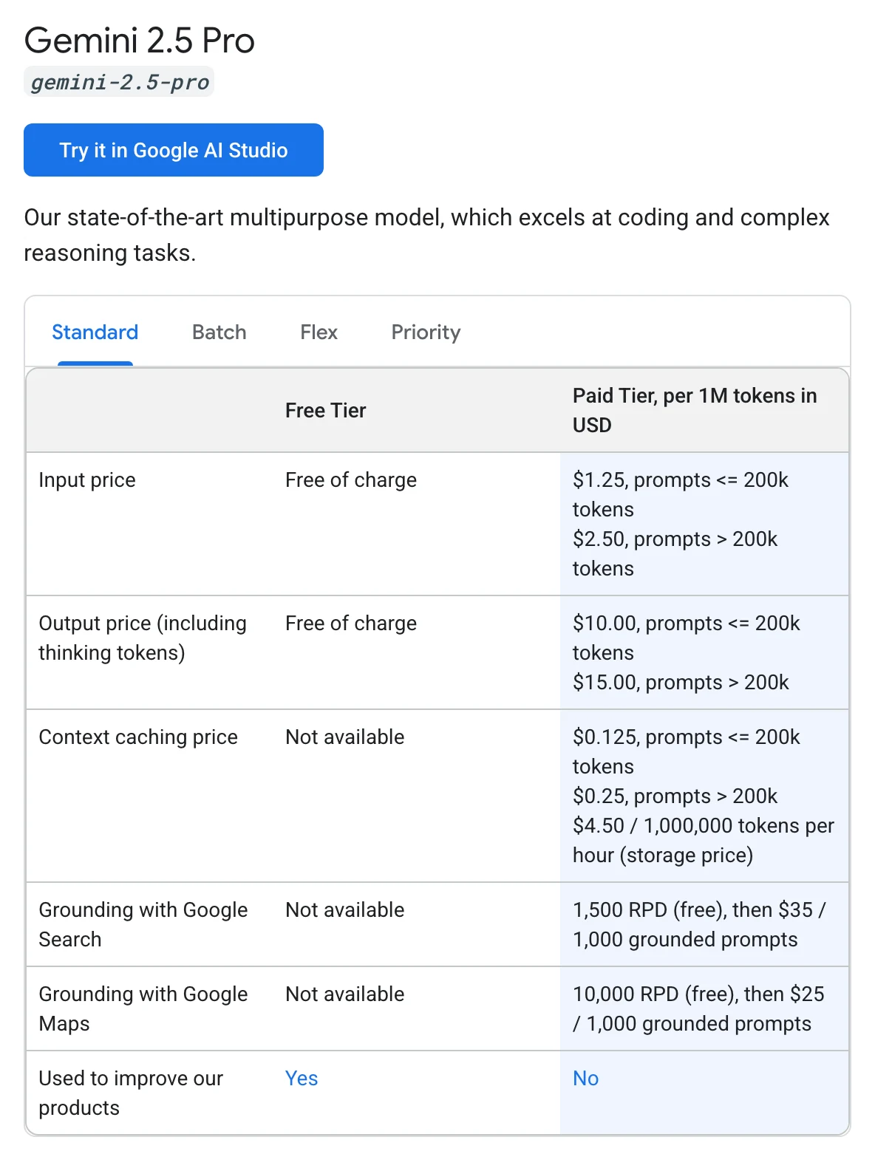Click the Input price row label
Image resolution: width=875 pixels, height=1154 pixels.
pyautogui.click(x=87, y=480)
